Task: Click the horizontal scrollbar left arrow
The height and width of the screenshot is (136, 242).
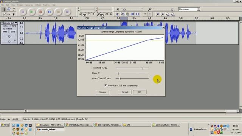Action: pos(25,111)
